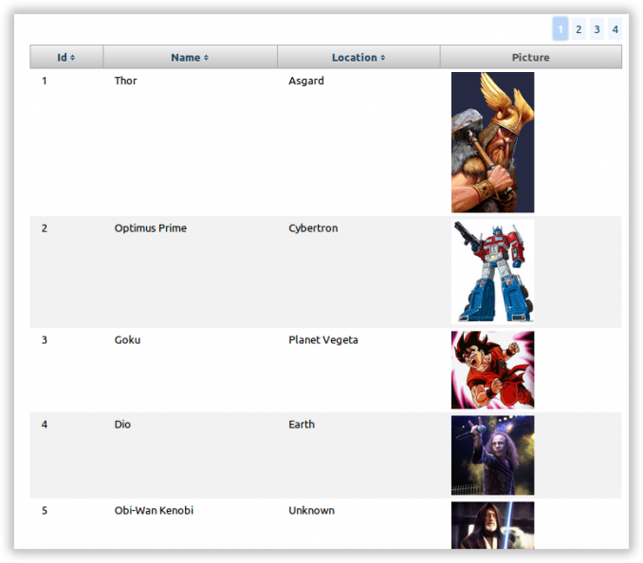Screen dimensions: 643x563
Task: Click the sort arrows icon beside Location
Action: 382,58
